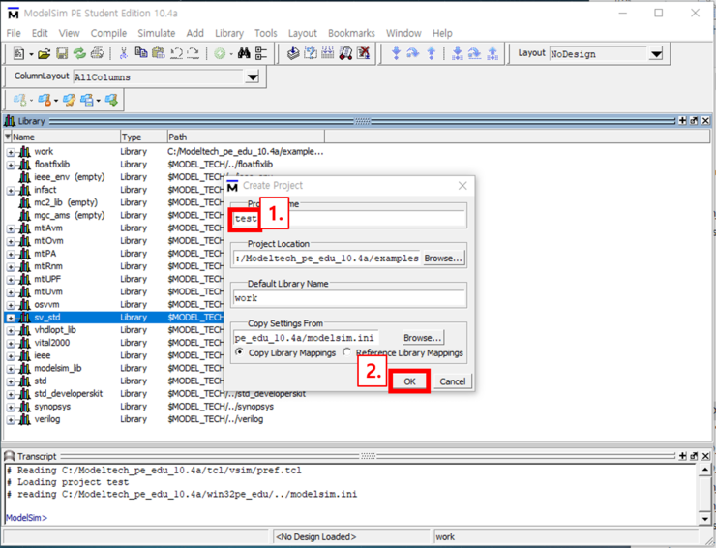The image size is (716, 548).
Task: Click the Copy toolbar icon
Action: tap(141, 53)
